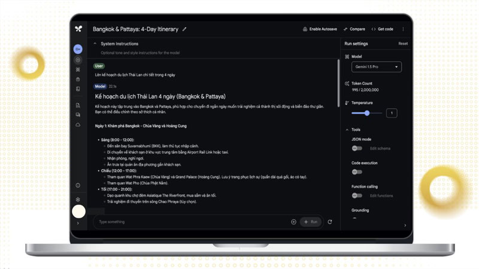Click the Token Count icon

tap(347, 84)
